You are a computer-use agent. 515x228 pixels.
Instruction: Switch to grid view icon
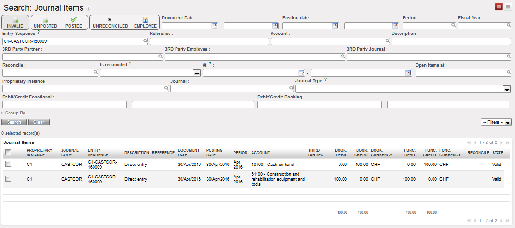pos(509,6)
